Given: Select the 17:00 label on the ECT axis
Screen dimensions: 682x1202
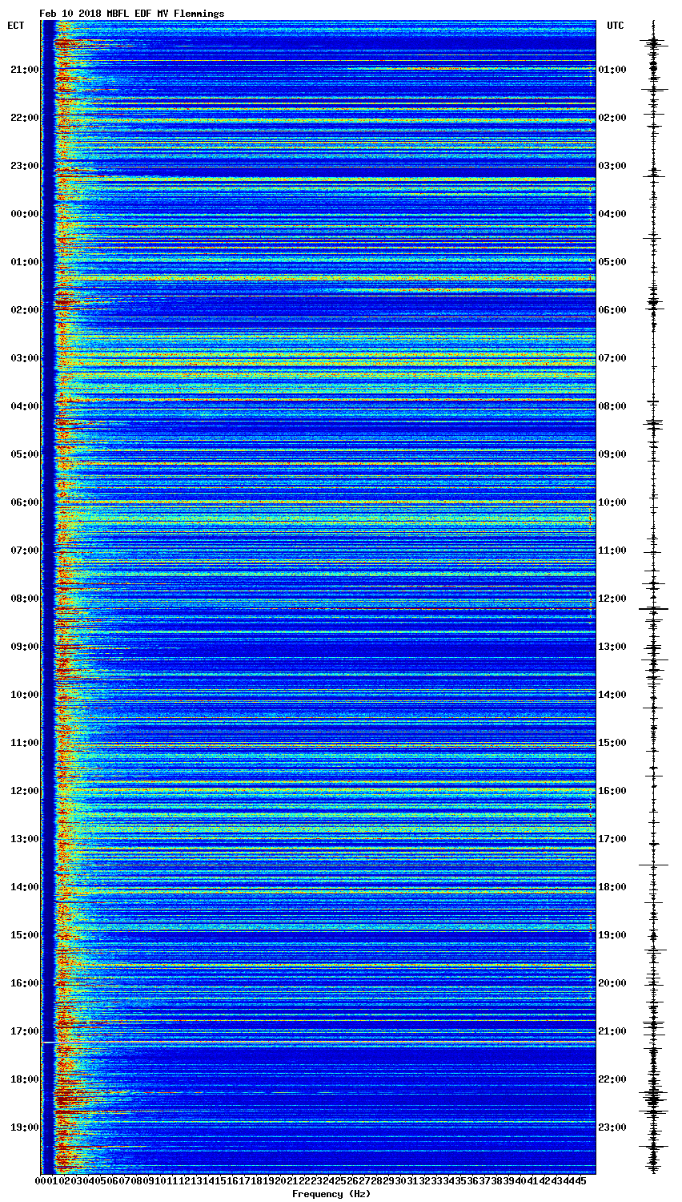Looking at the screenshot, I should point(25,1031).
